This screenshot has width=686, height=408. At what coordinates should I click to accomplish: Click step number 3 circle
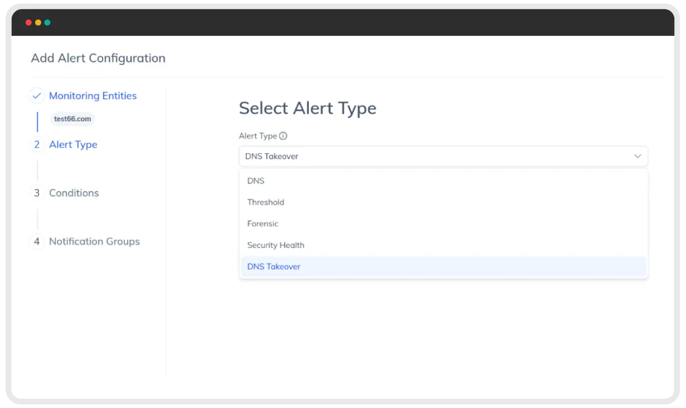pyautogui.click(x=36, y=193)
